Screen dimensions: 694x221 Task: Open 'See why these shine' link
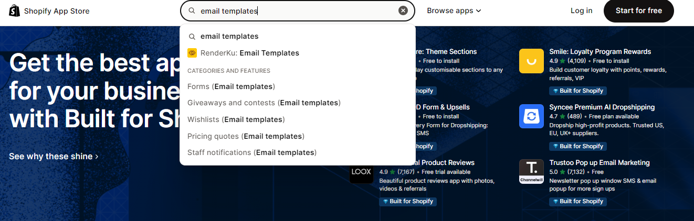coord(54,156)
